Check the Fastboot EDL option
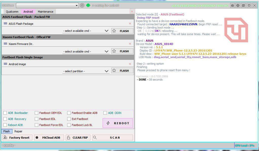This screenshot has height=151, width=259. click(36, 119)
